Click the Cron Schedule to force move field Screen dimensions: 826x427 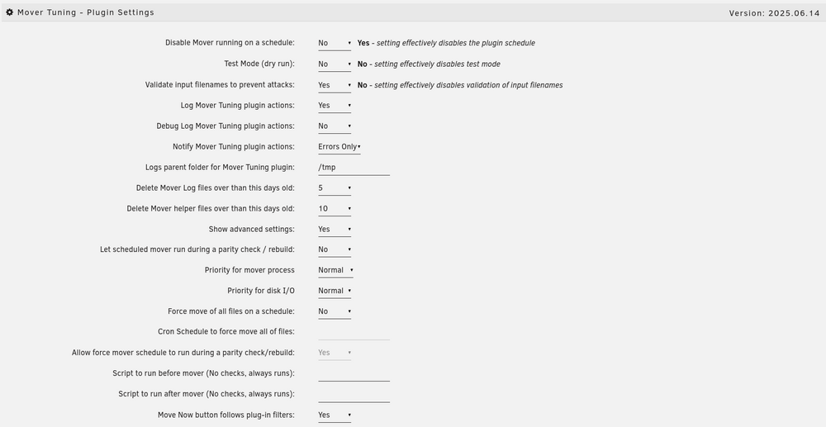[x=354, y=332]
